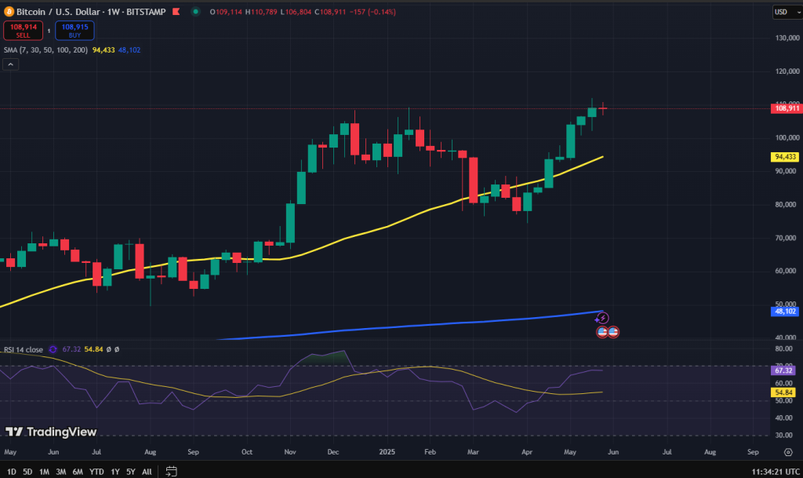Click the yellow 54.84 RSI legend value
This screenshot has width=803, height=478.
pos(94,349)
